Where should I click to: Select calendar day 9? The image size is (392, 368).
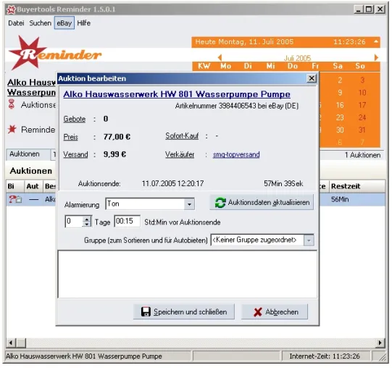click(340, 93)
